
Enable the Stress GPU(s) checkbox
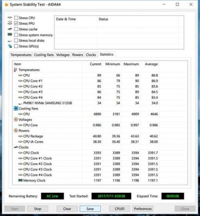(x=16, y=46)
